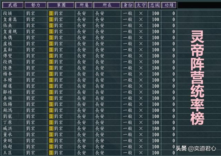Click the 太守 X mark in 劉寵 row

point(141,116)
